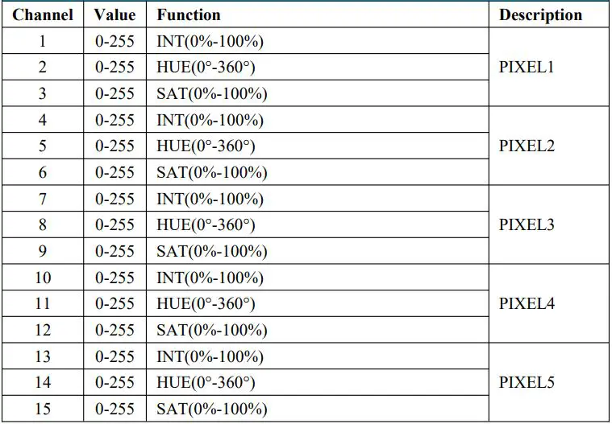This screenshot has width=612, height=424.
Task: Select the SAT function in channel 6 row
Action: point(211,173)
